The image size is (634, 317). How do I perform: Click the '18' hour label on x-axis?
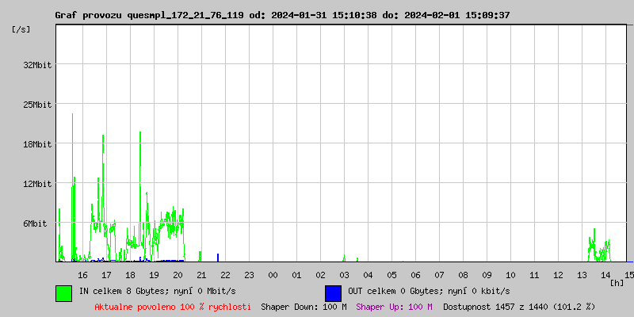(130, 275)
